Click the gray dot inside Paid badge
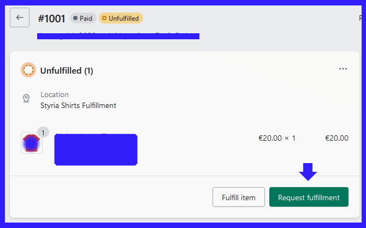Image resolution: width=366 pixels, height=228 pixels. tap(75, 18)
